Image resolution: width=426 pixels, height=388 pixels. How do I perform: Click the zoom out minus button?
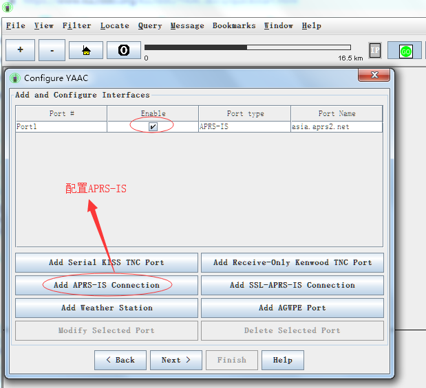coord(52,50)
